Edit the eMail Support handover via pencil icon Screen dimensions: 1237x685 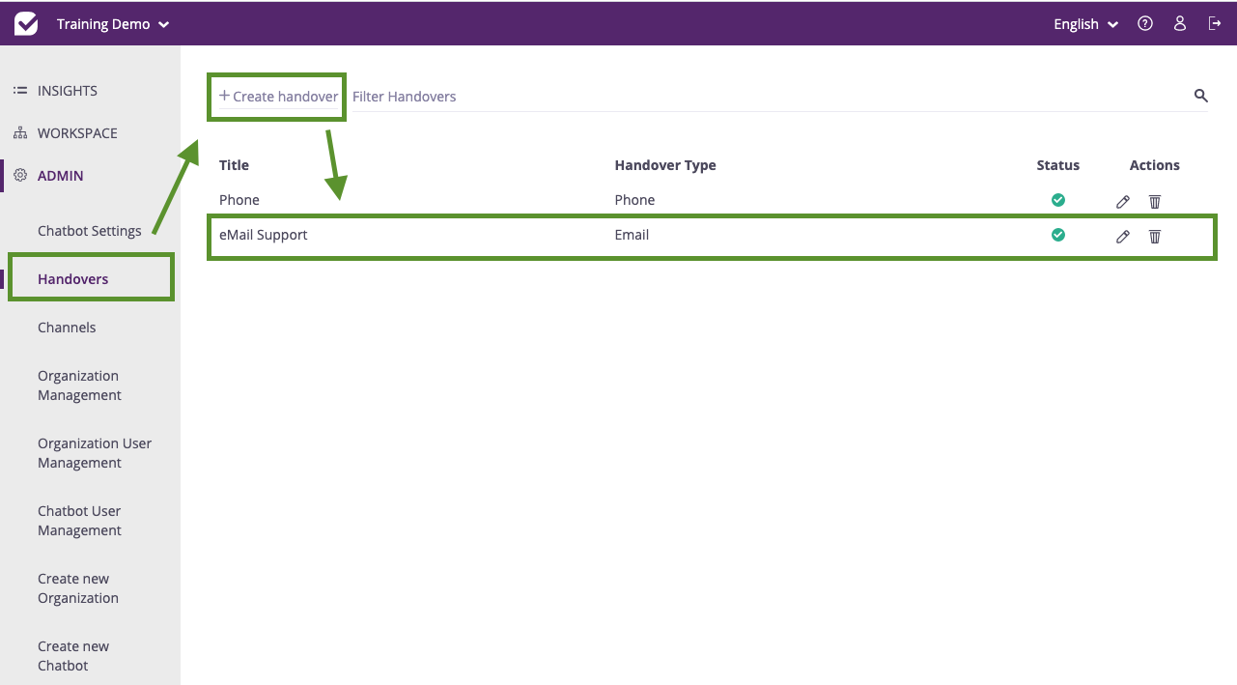pos(1122,236)
